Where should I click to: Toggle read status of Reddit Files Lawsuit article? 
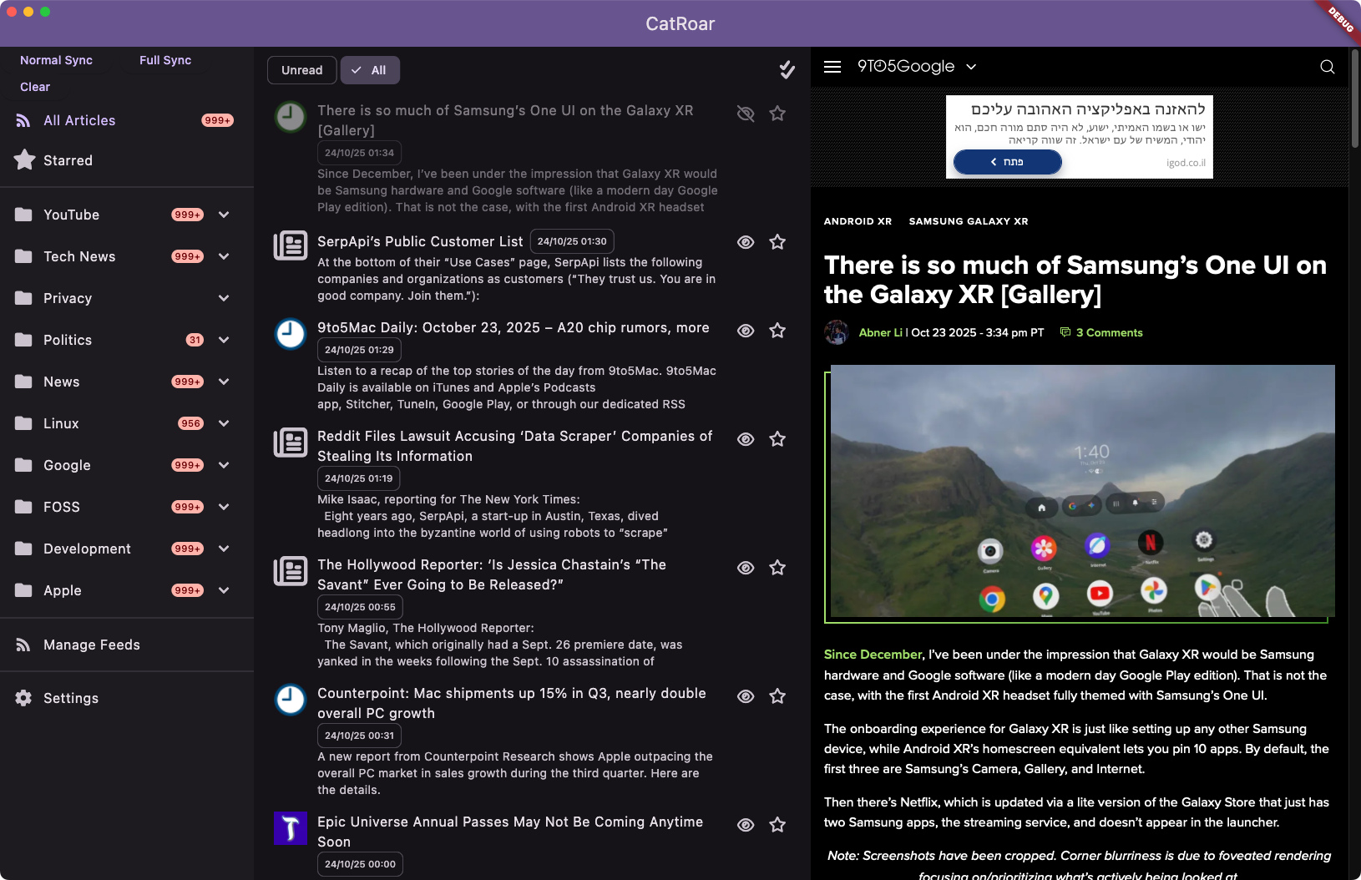(x=746, y=439)
